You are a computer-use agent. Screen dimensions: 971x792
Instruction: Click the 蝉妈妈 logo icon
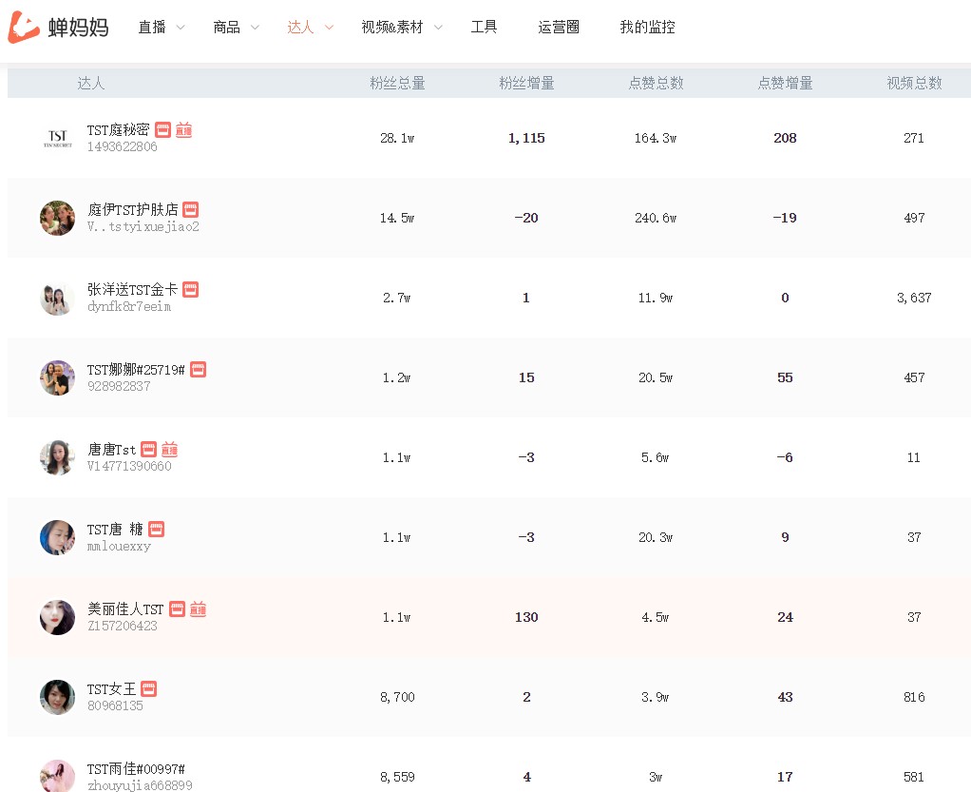24,27
